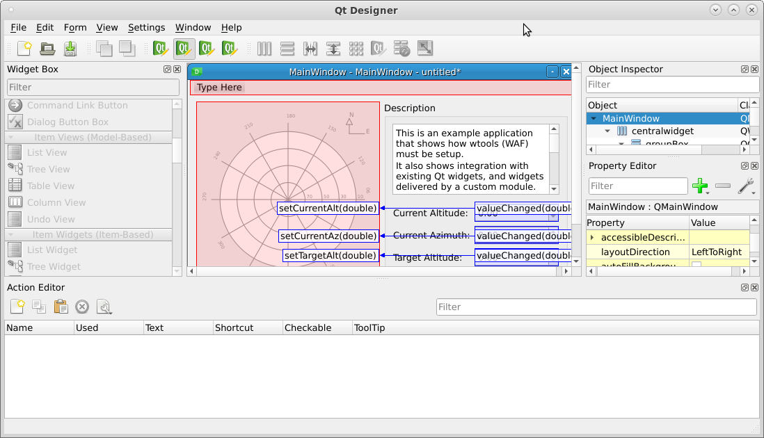The image size is (764, 438).
Task: Collapse the MainWindow node in Object Inspector
Action: point(594,119)
